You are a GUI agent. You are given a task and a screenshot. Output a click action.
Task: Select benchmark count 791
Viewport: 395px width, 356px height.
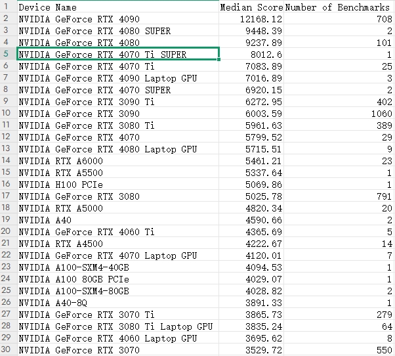(x=339, y=196)
